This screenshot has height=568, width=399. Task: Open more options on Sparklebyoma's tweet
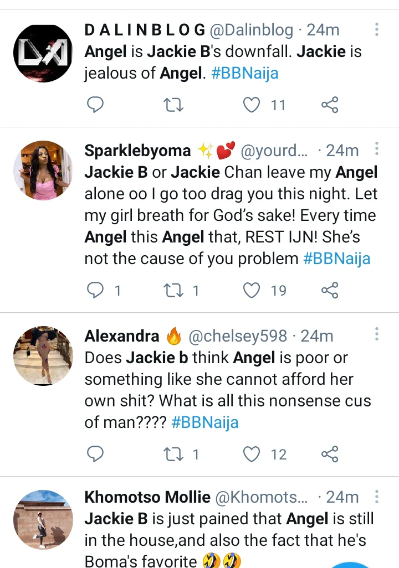pos(377,149)
